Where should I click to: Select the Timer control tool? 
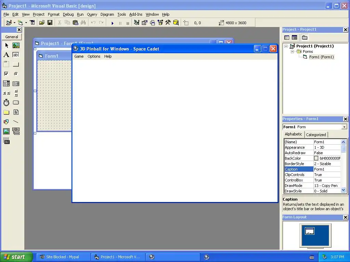[6, 102]
